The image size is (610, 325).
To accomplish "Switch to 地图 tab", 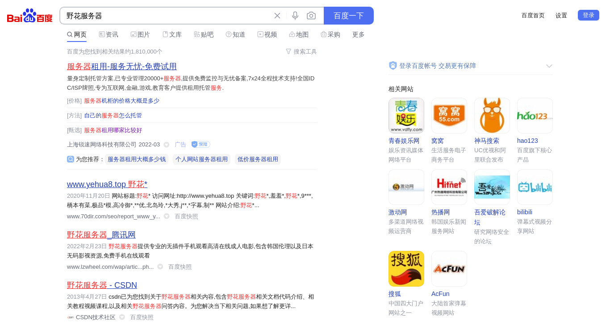I will [x=299, y=34].
